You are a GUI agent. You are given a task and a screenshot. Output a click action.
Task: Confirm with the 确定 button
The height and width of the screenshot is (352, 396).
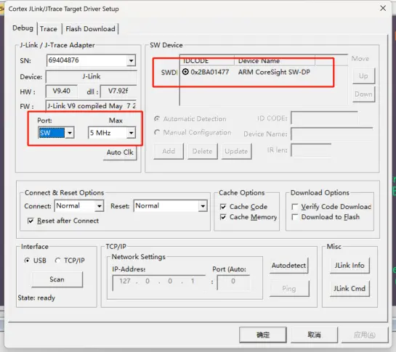click(263, 335)
